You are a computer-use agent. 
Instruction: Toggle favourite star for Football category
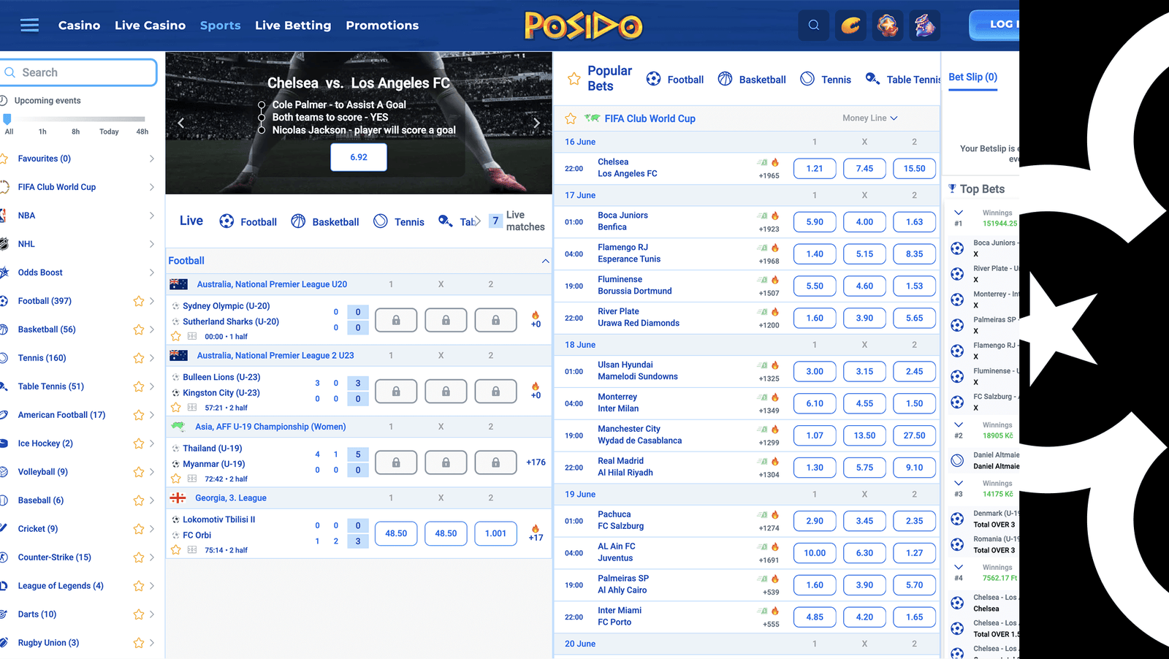(138, 301)
